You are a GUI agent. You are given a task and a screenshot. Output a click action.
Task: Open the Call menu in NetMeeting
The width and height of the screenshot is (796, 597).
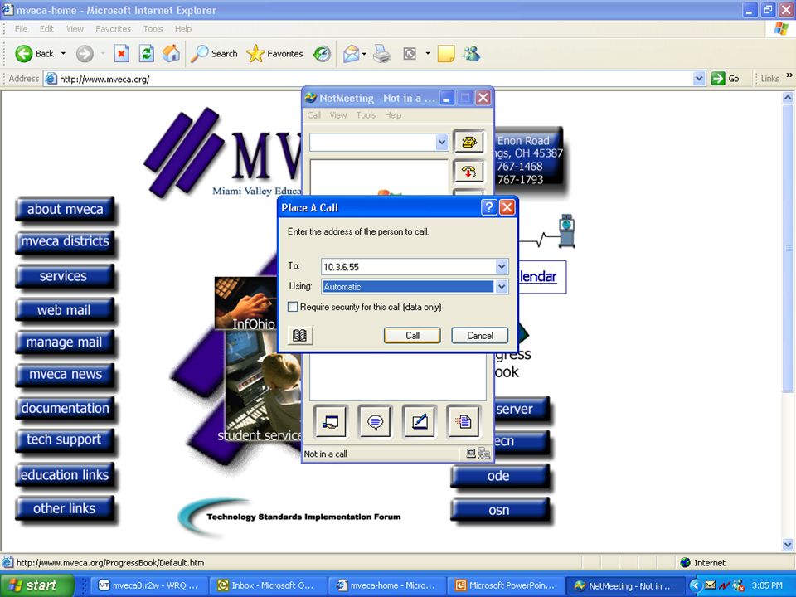[x=313, y=115]
